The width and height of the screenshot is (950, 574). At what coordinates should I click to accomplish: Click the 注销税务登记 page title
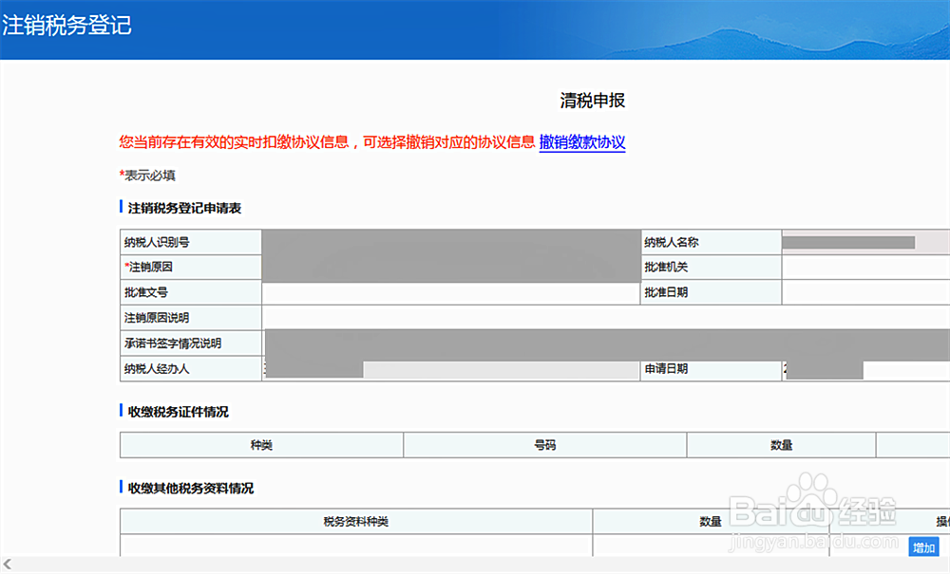(66, 25)
